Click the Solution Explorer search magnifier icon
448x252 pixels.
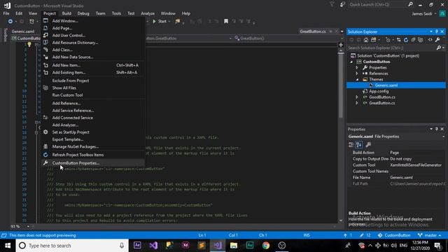point(439,48)
